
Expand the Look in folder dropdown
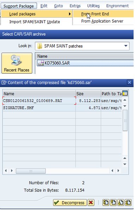pos(126,46)
